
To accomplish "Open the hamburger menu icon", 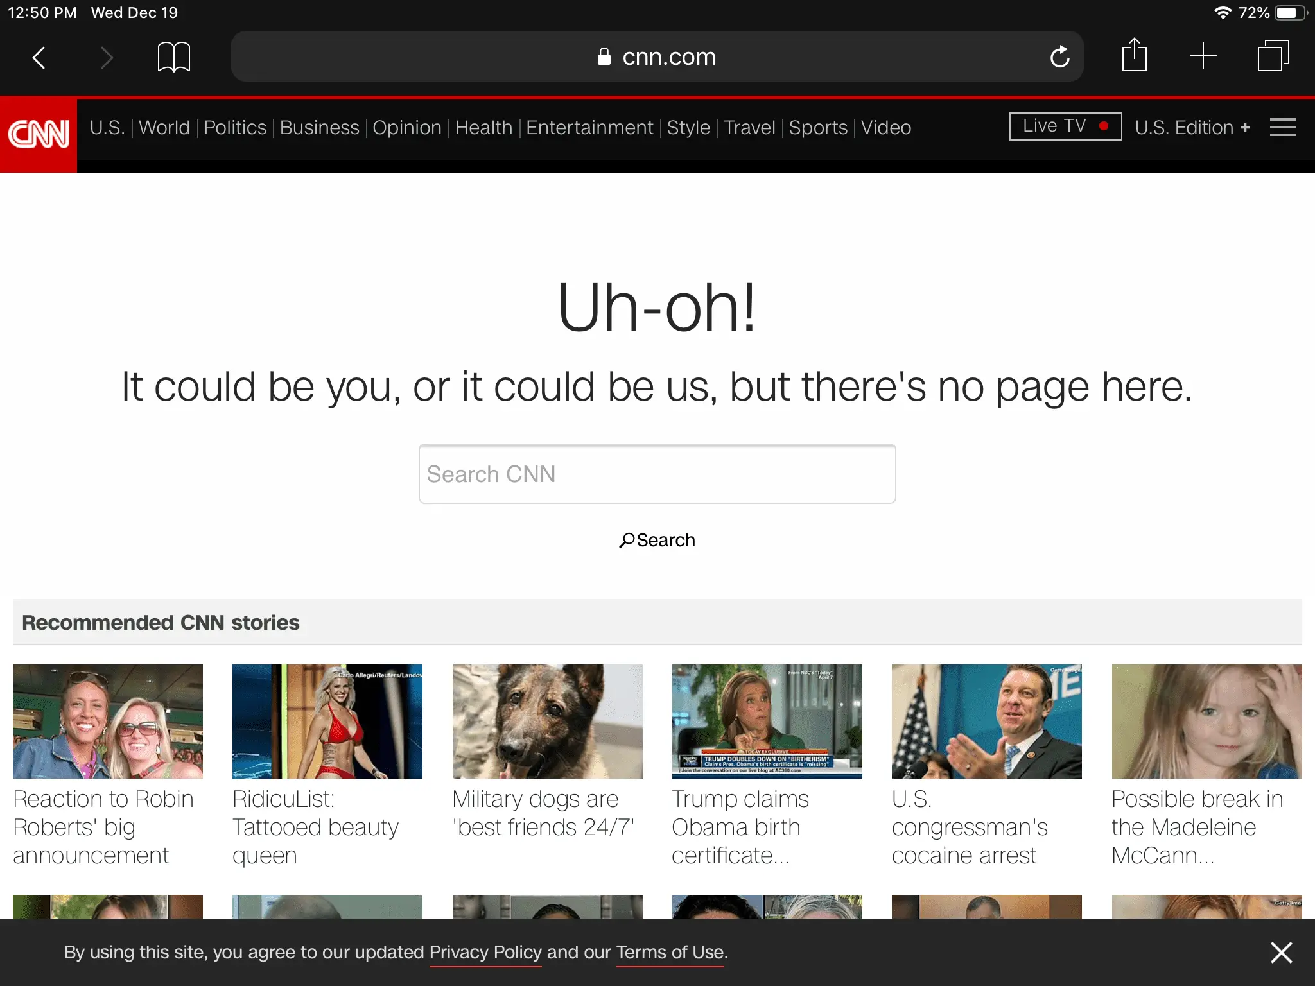I will 1282,127.
